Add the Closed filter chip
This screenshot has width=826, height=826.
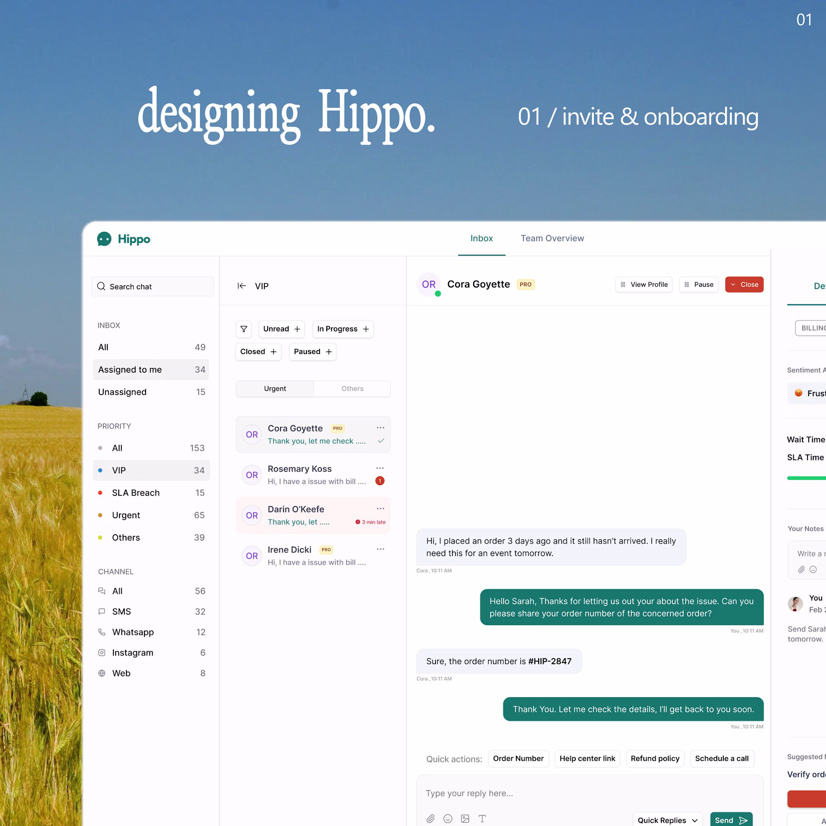258,351
